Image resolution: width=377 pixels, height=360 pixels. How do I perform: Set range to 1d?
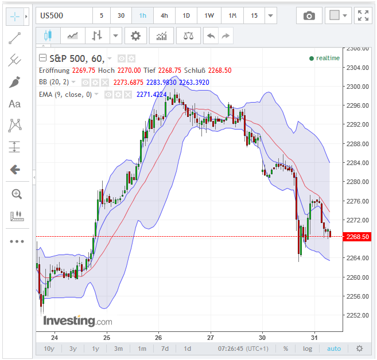[187, 349]
